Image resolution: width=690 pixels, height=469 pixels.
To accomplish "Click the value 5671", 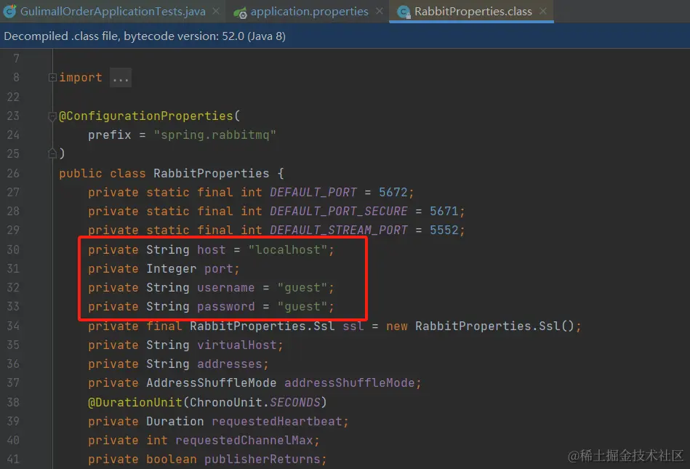I will point(444,211).
